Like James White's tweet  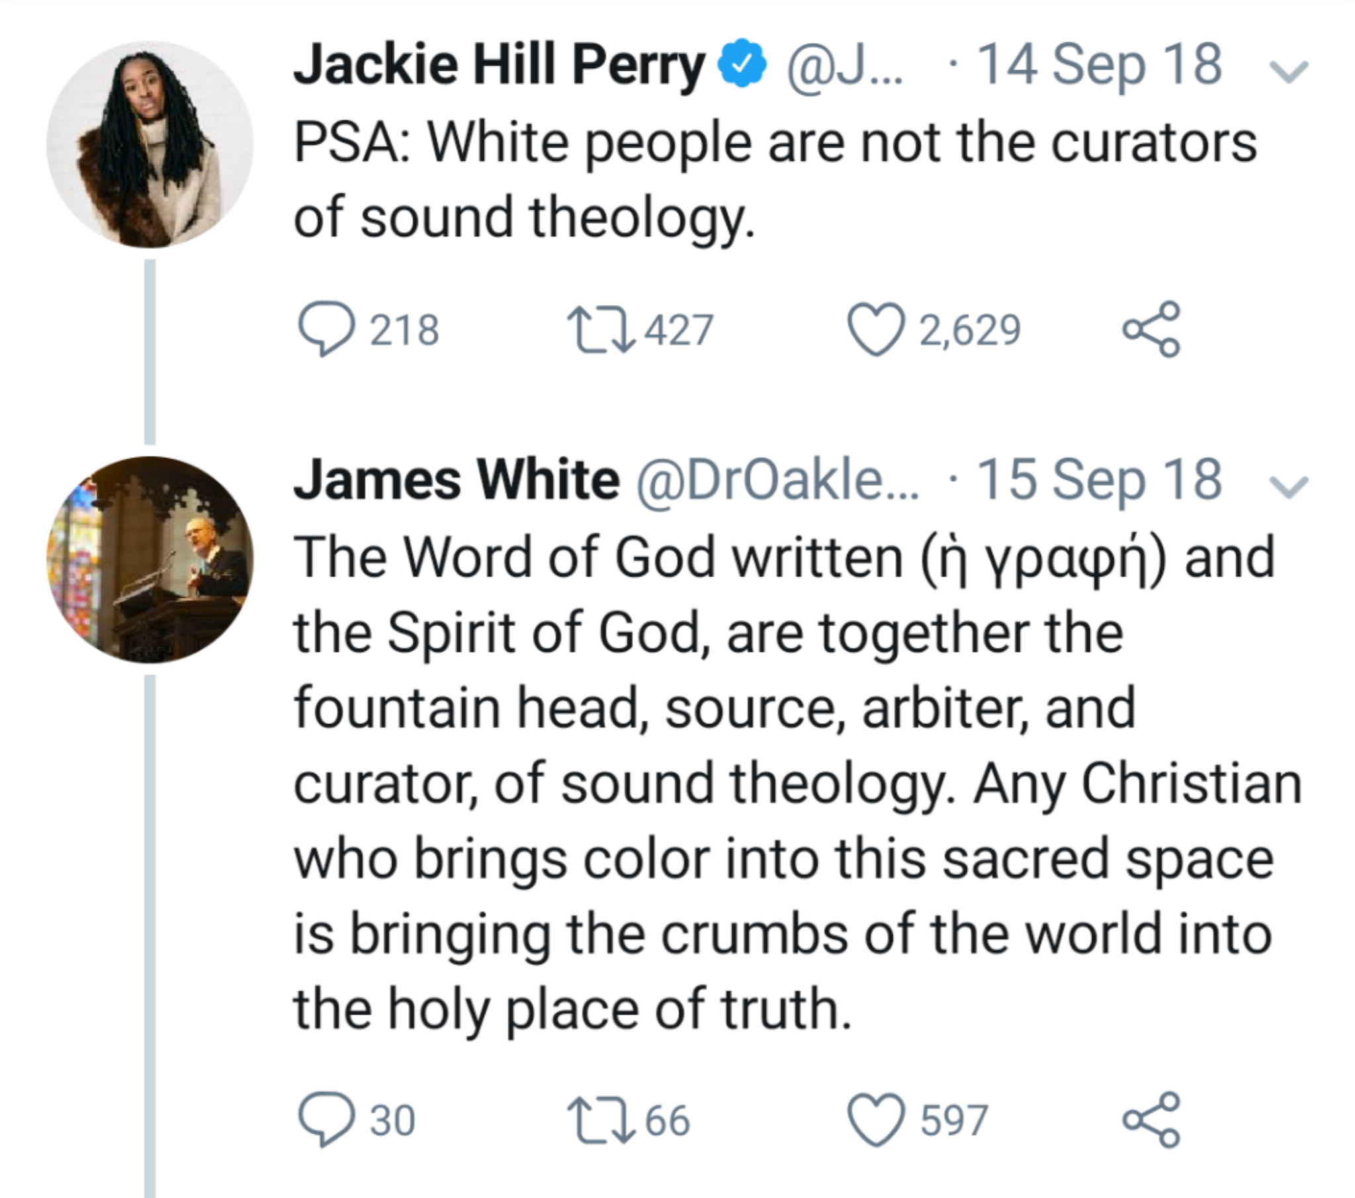(877, 1120)
